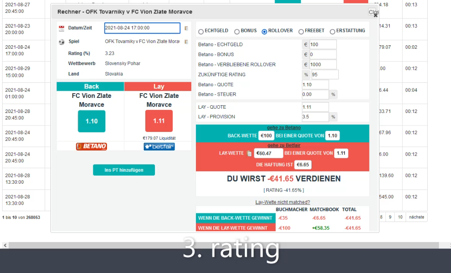The image size is (451, 273).
Task: Click the LAY-WETTE stake field €60.47
Action: coord(268,154)
